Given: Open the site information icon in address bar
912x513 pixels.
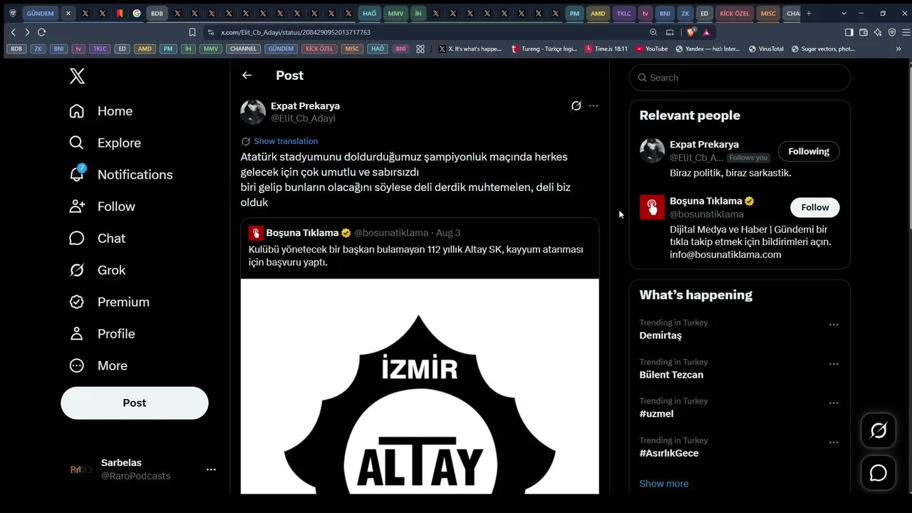Looking at the screenshot, I should [x=211, y=32].
